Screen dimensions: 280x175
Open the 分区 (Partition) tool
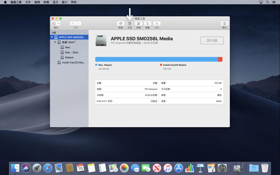point(129,24)
